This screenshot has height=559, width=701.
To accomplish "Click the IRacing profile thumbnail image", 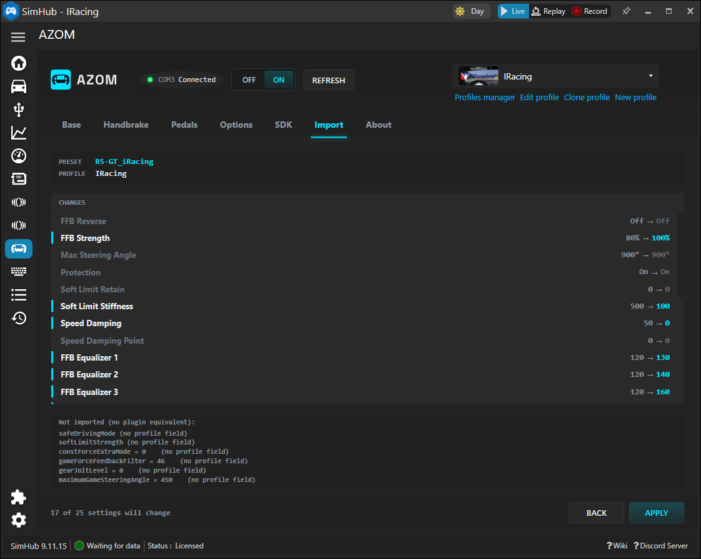I will 478,76.
